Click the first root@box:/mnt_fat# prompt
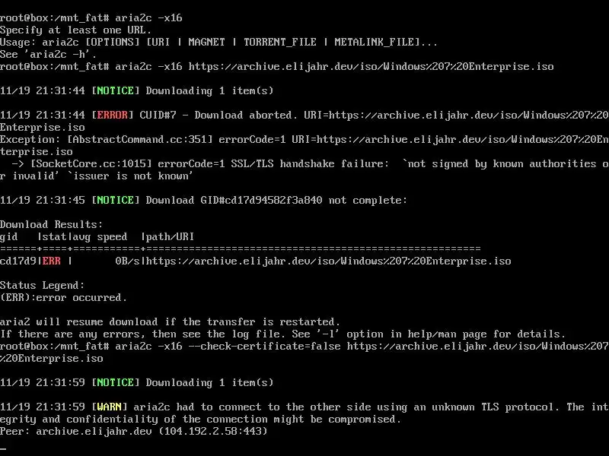Viewport: 609px width, 456px height. click(54, 17)
